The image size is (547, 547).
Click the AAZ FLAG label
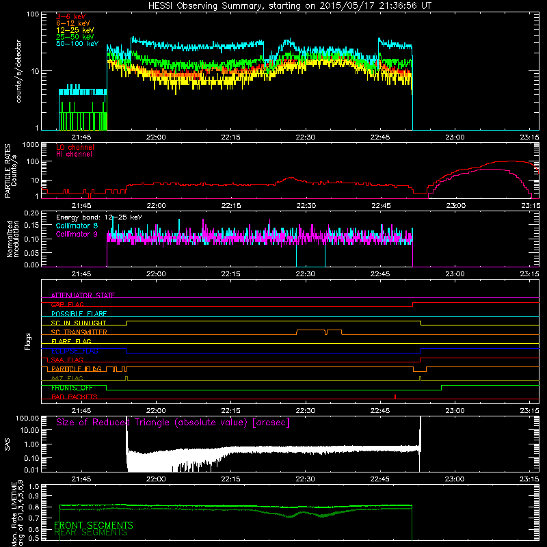[67, 379]
